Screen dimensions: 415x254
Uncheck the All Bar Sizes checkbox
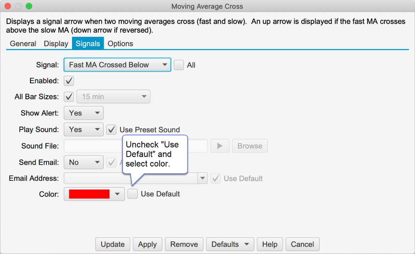pyautogui.click(x=69, y=97)
